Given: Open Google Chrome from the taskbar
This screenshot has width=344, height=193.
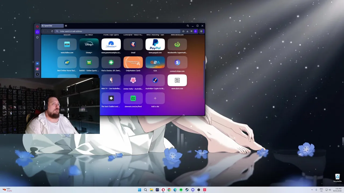Looking at the screenshot, I should 169,190.
